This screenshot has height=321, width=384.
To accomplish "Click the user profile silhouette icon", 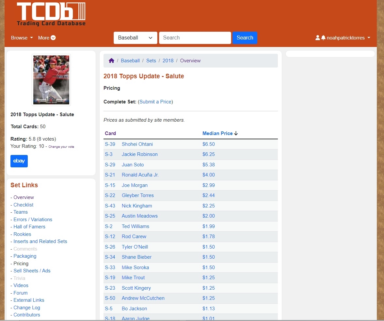I will tap(318, 38).
